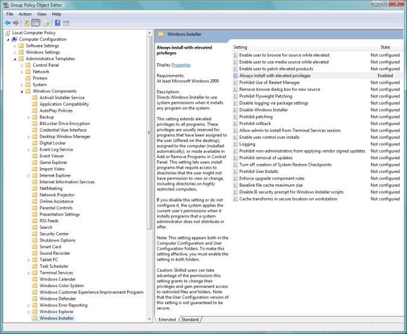Image resolution: width=407 pixels, height=334 pixels.
Task: Click the policy icon beside Logging
Action: (235, 144)
